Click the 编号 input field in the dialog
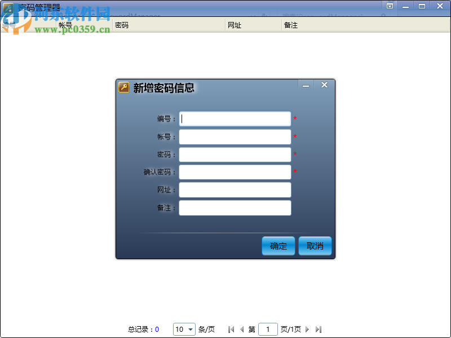The image size is (451, 338). point(235,119)
